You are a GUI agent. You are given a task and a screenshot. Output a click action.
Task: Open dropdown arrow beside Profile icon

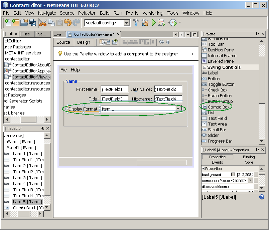[180, 22]
